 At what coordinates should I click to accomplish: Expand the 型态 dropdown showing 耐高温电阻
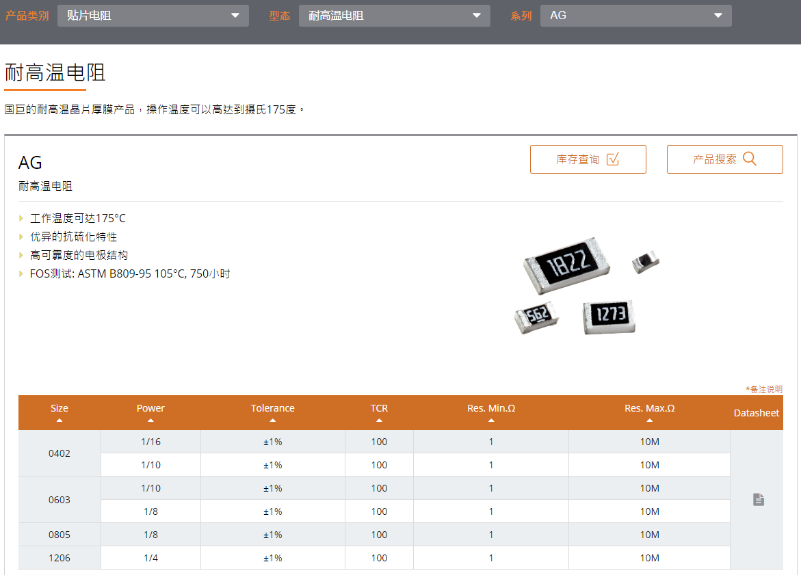coord(394,16)
